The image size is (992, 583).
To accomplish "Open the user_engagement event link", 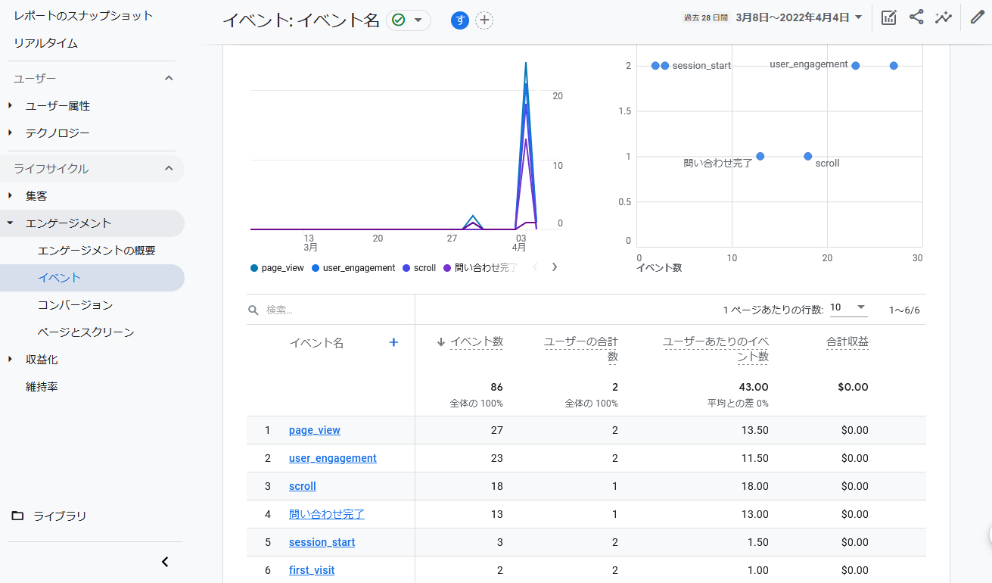I will click(333, 458).
